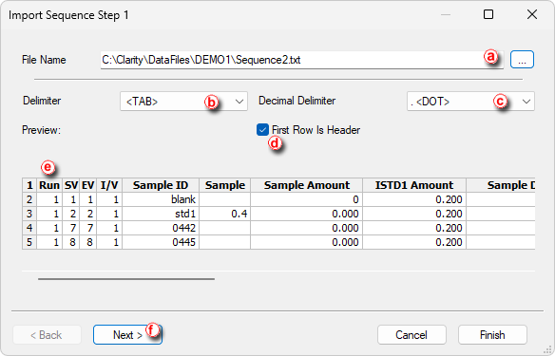Select row number 4 header in preview
This screenshot has width=555, height=356.
pyautogui.click(x=29, y=228)
